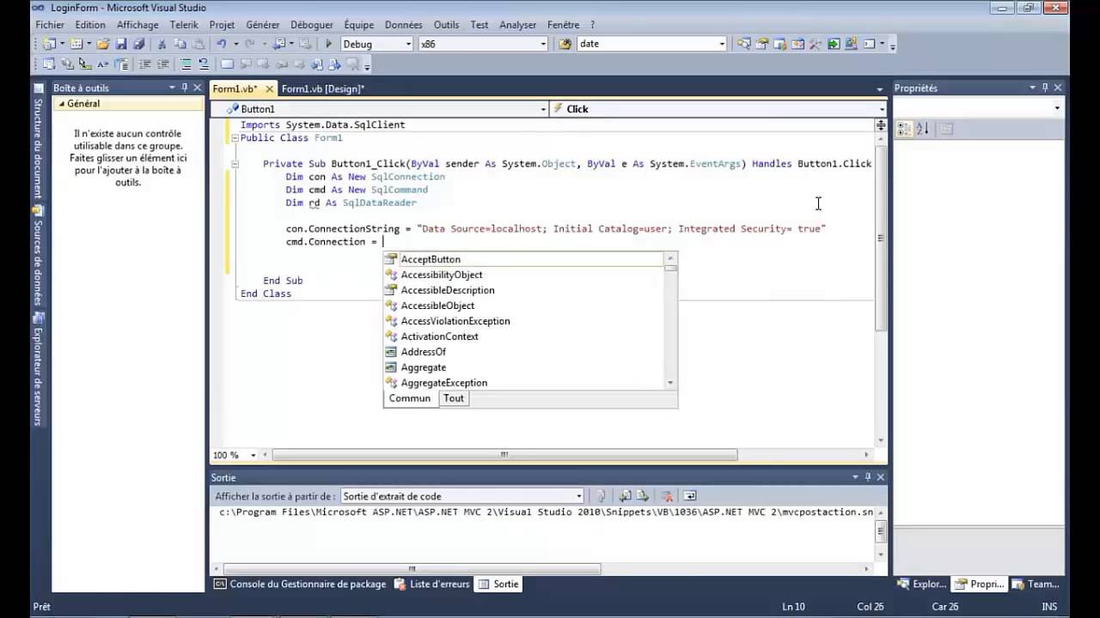Collapse the Button1_Click sub outline toggle
This screenshot has width=1100, height=618.
234,163
